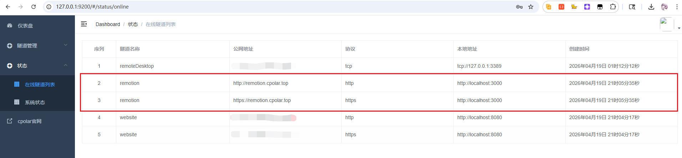Click the 创建时间 column header
This screenshot has height=158, width=682.
(x=579, y=49)
